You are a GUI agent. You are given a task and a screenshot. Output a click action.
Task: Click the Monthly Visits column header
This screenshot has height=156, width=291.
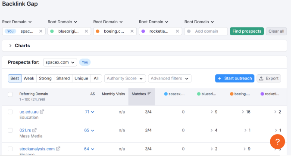pos(113,94)
